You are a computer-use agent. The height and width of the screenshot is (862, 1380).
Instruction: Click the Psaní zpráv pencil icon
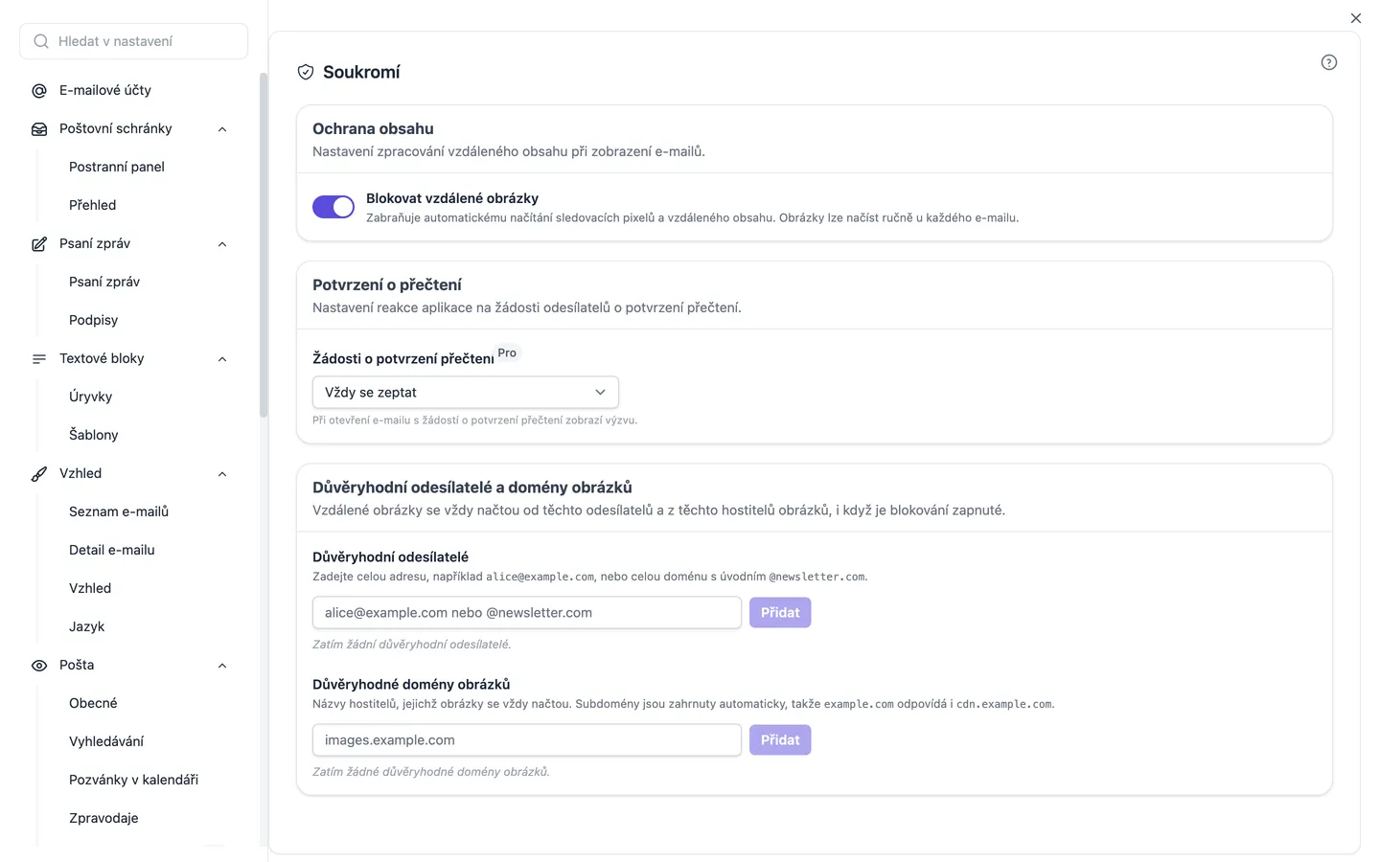point(39,244)
